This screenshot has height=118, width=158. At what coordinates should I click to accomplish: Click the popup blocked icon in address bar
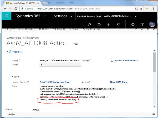[136, 9]
